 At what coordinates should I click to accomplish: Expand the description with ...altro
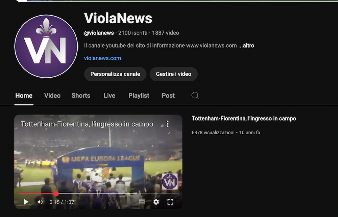[246, 46]
